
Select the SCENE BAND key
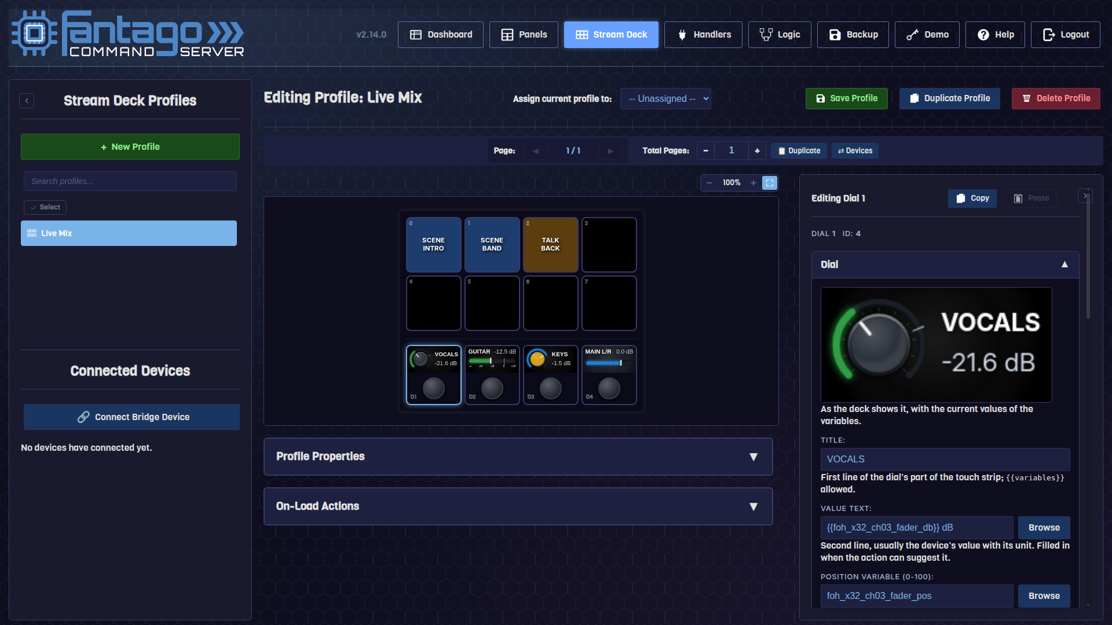492,245
